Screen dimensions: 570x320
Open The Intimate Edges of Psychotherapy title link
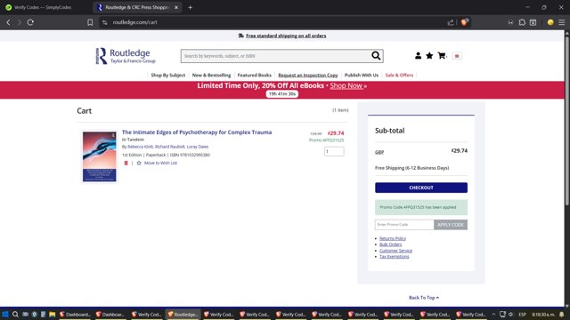coord(197,132)
